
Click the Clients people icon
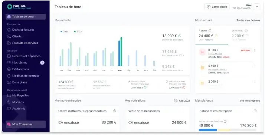coord(9,36)
